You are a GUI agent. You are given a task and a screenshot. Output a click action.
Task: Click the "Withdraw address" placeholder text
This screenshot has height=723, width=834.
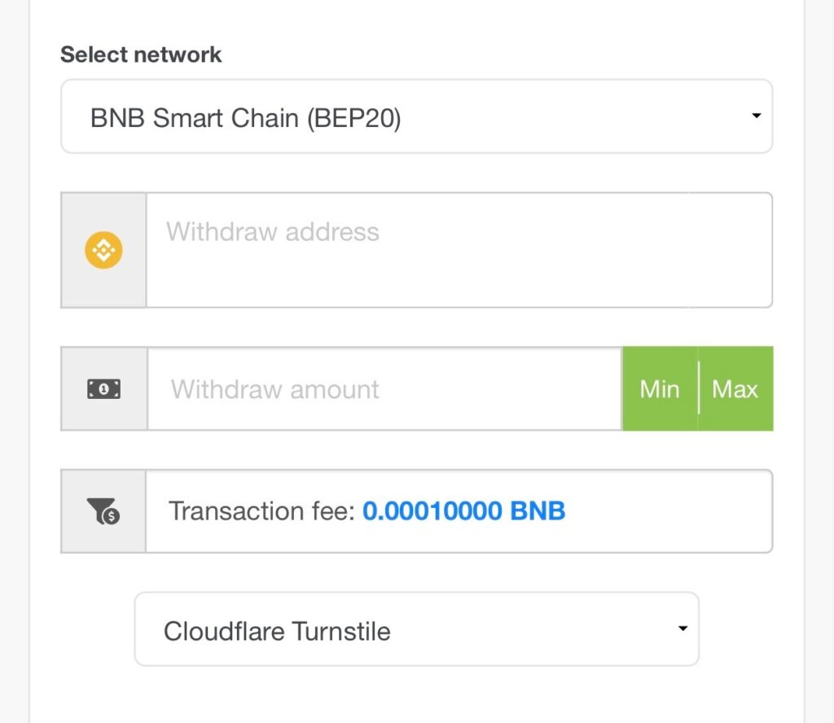273,232
